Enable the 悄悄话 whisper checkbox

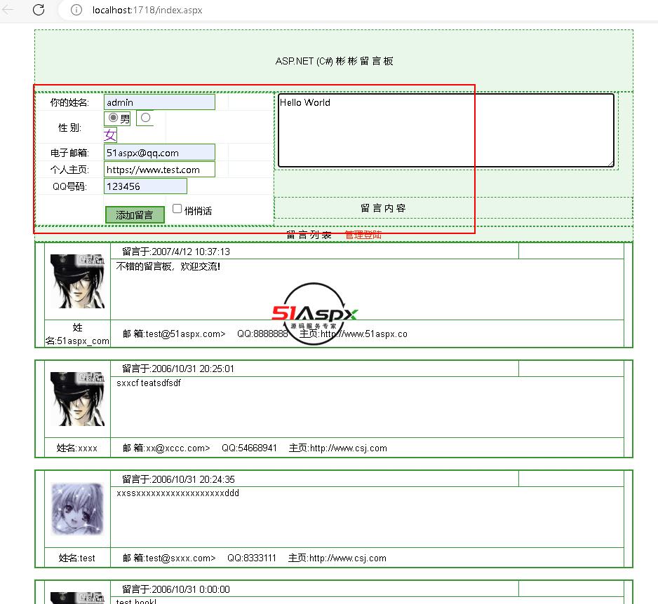coord(177,209)
